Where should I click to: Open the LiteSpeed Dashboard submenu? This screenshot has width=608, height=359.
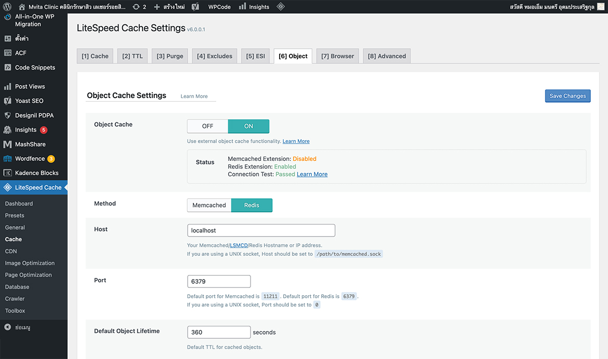coord(19,204)
